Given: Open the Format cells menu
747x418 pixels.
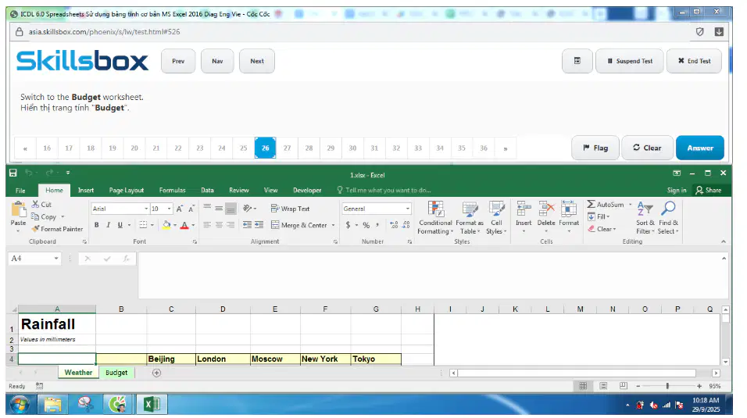Looking at the screenshot, I should pos(569,217).
